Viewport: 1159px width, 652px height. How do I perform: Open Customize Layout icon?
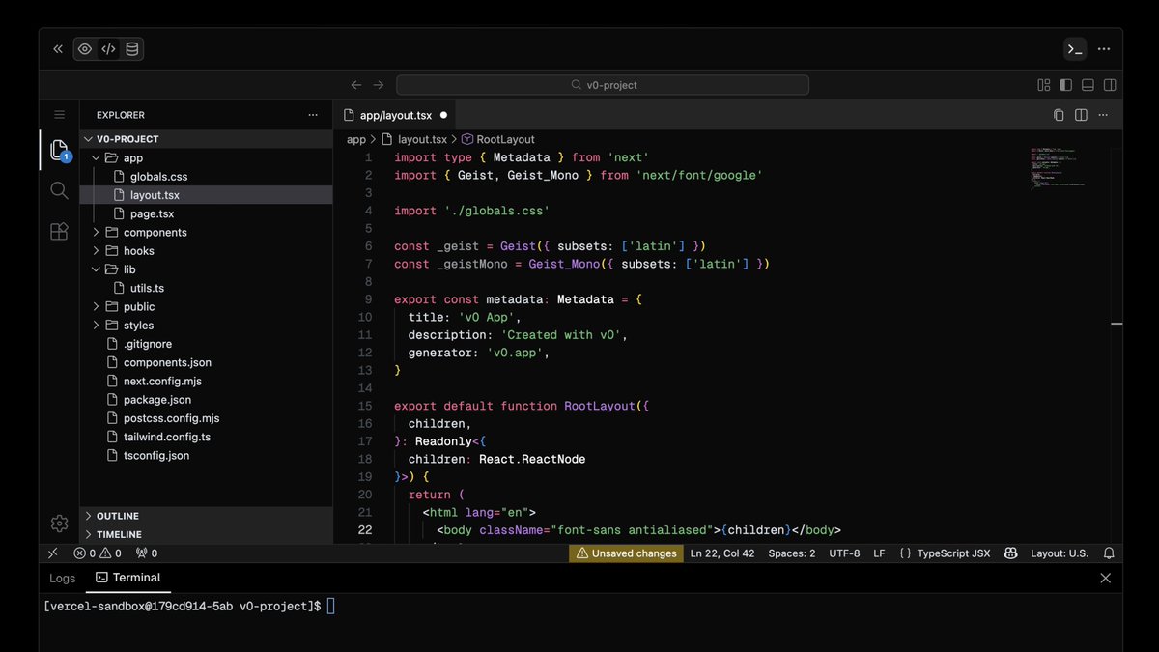pyautogui.click(x=1044, y=85)
